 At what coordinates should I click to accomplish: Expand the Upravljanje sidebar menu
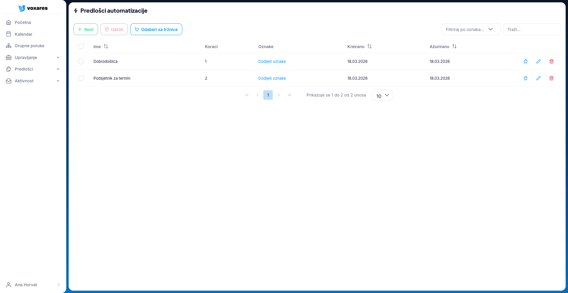(x=33, y=58)
